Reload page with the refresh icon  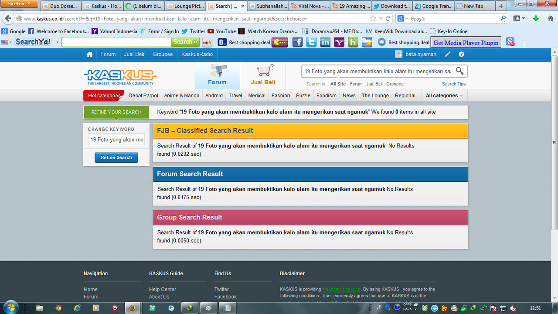pyautogui.click(x=388, y=19)
